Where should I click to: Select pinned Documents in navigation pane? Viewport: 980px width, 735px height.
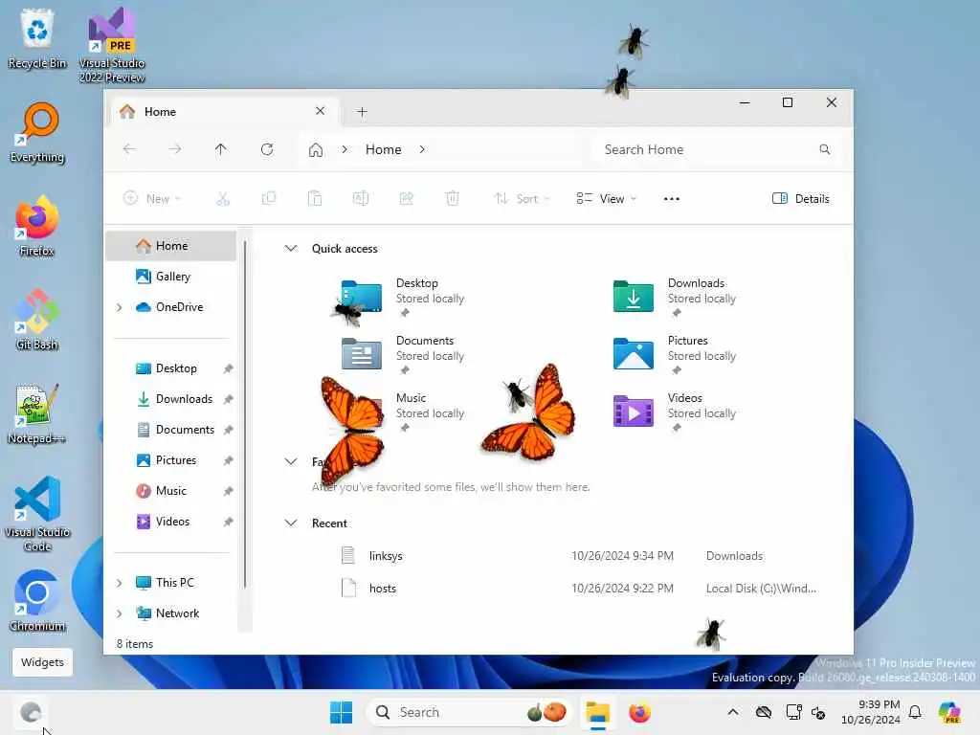pyautogui.click(x=170, y=430)
